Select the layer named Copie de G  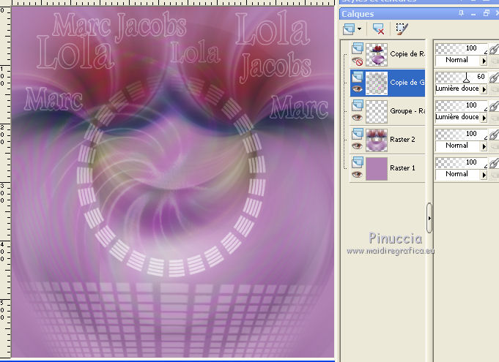click(x=407, y=83)
